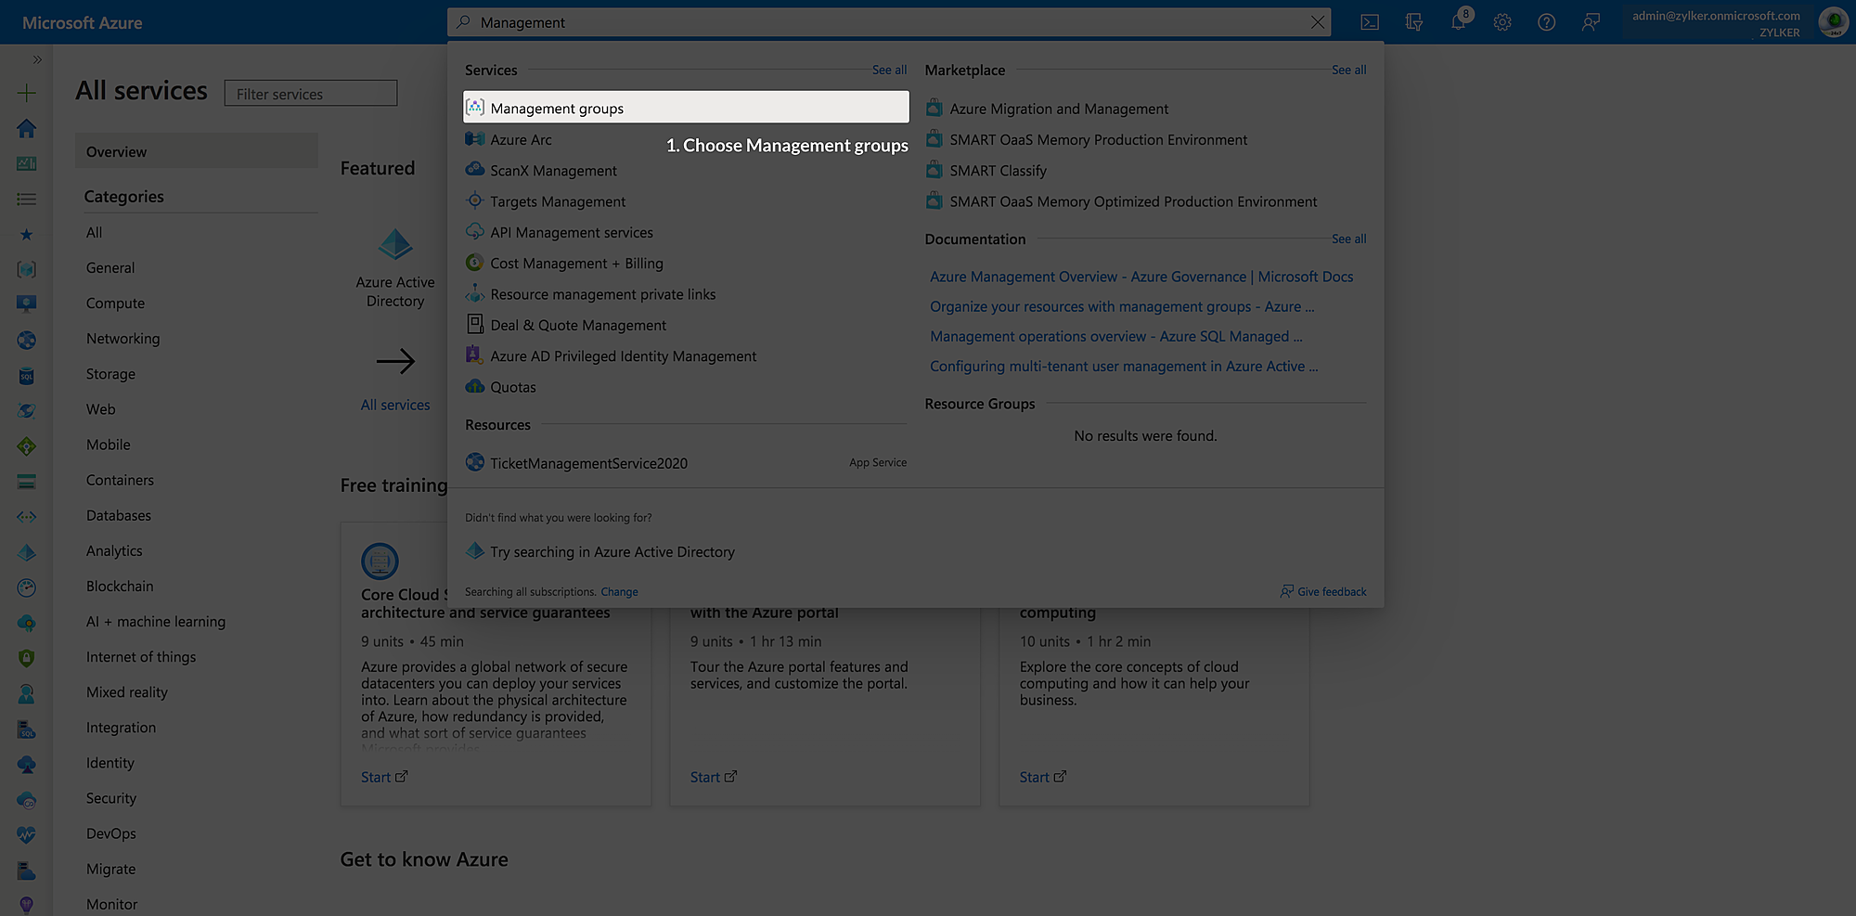Open the Azure Management Overview documentation
The image size is (1856, 916).
(x=1141, y=276)
